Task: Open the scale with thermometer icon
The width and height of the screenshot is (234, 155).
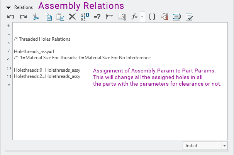Action: tap(164, 17)
